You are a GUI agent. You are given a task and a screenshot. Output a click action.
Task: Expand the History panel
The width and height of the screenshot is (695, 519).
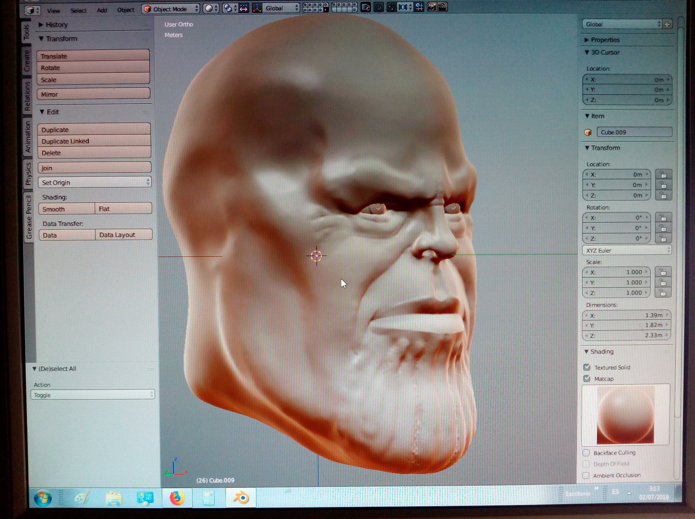57,24
